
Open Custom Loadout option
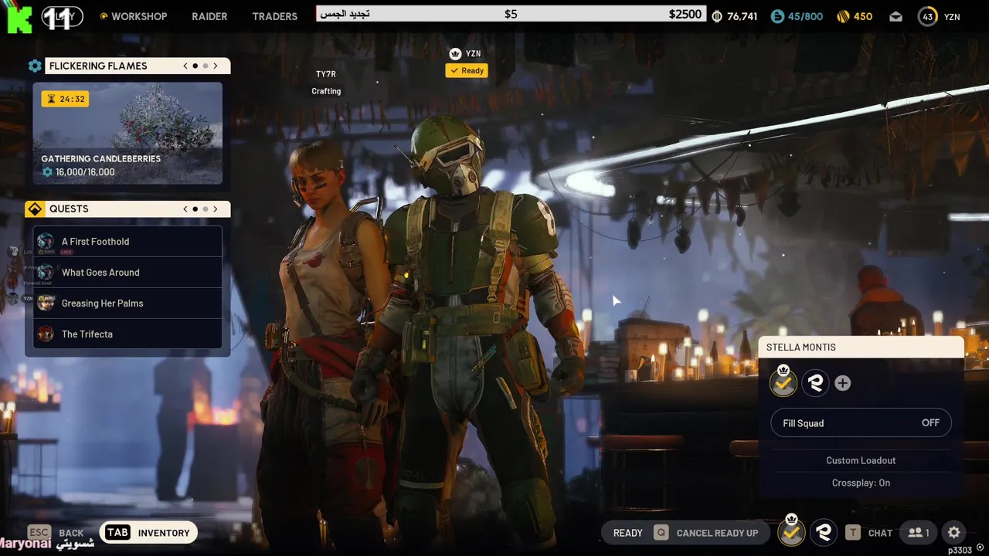click(861, 460)
